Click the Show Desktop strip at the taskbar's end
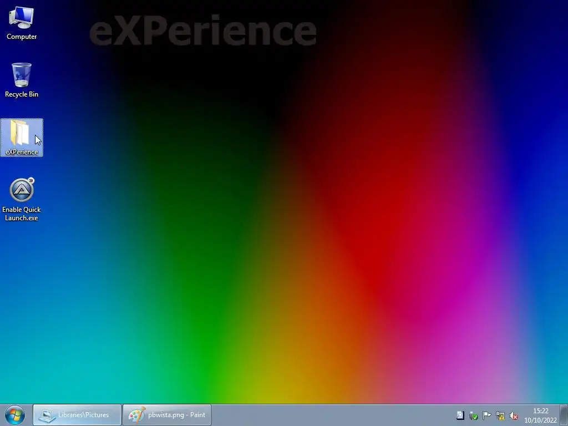Image resolution: width=568 pixels, height=426 pixels. pyautogui.click(x=564, y=415)
